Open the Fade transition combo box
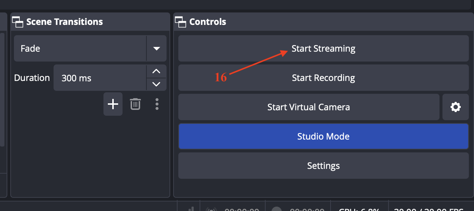 tap(90, 48)
